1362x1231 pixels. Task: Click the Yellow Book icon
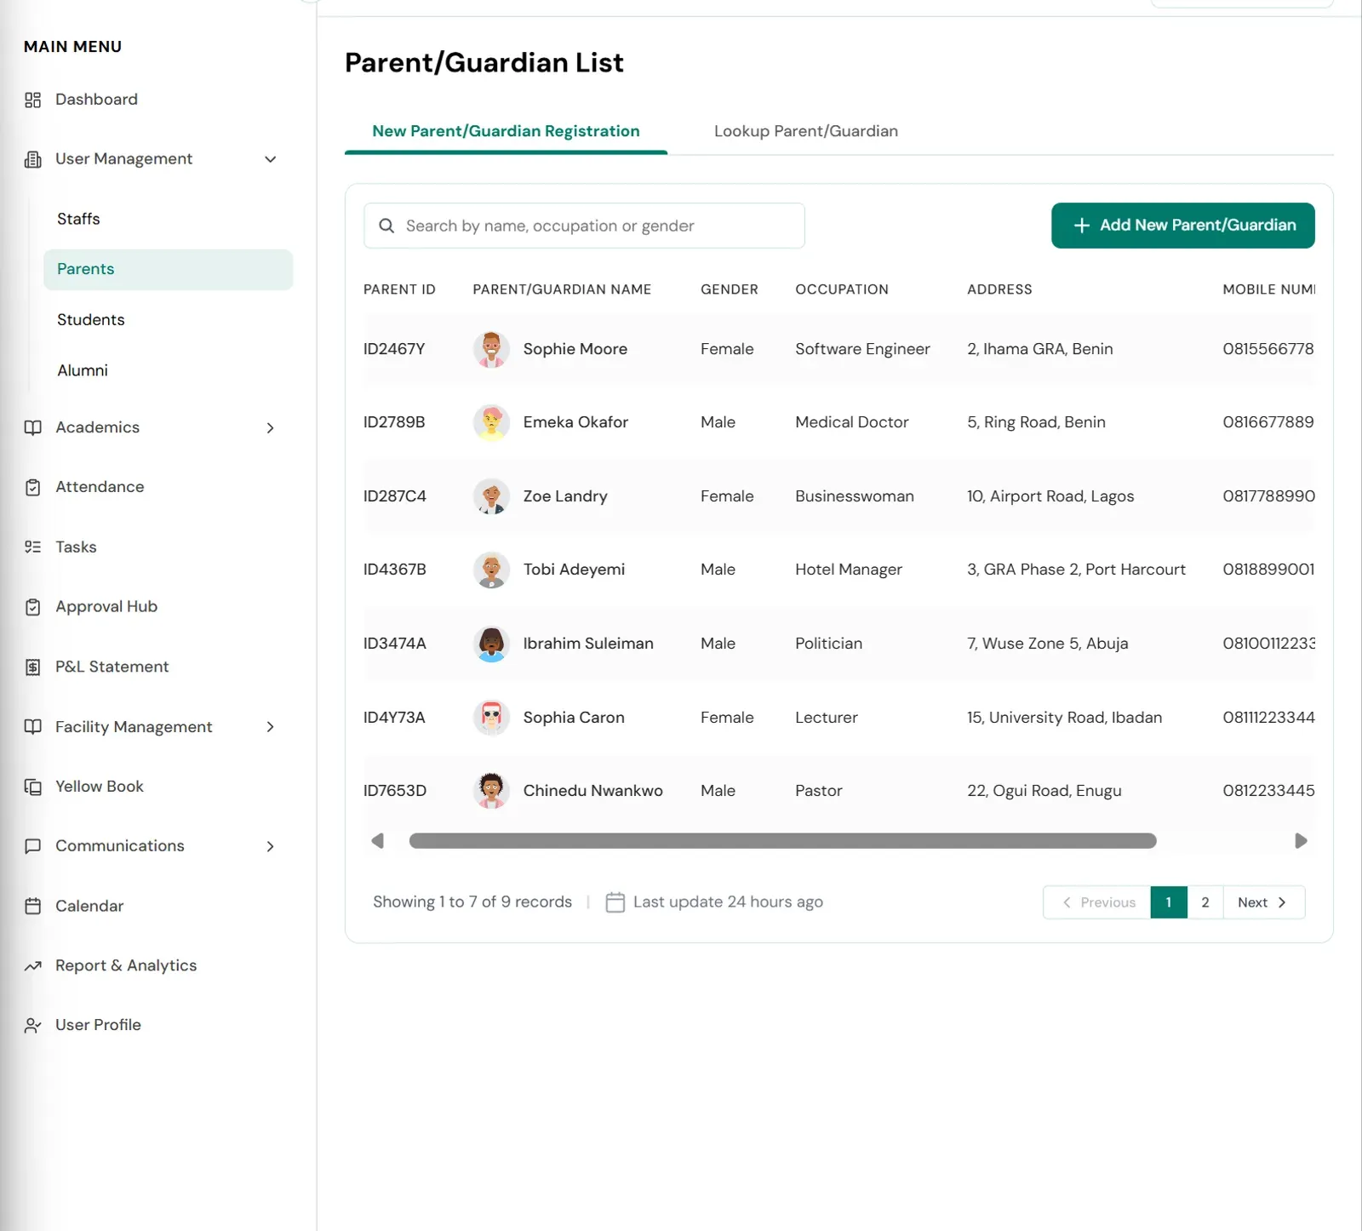pos(32,787)
